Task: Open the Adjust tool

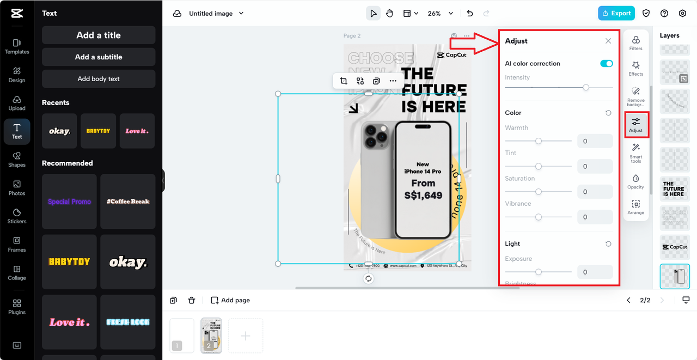Action: 635,125
